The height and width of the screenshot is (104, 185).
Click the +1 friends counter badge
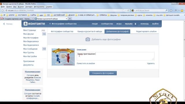click(44, 34)
